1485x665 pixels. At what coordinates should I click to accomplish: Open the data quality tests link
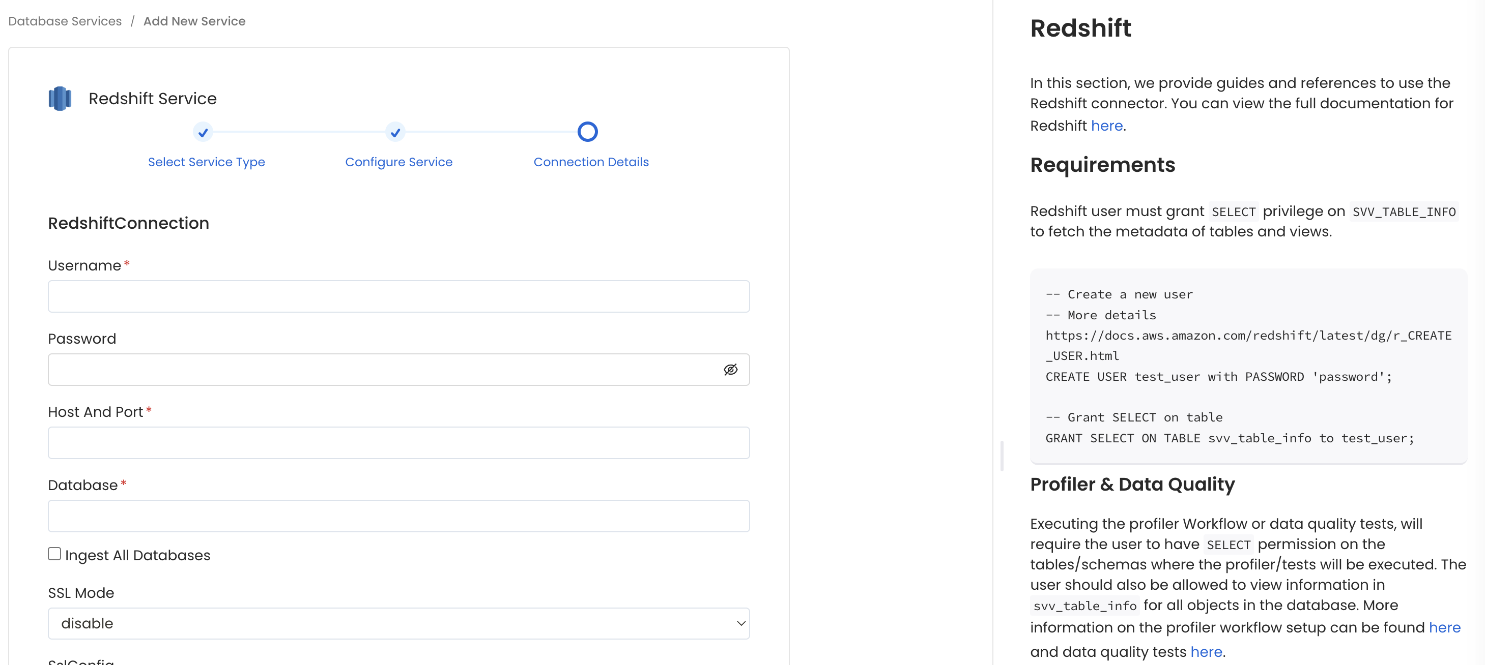[x=1207, y=651]
